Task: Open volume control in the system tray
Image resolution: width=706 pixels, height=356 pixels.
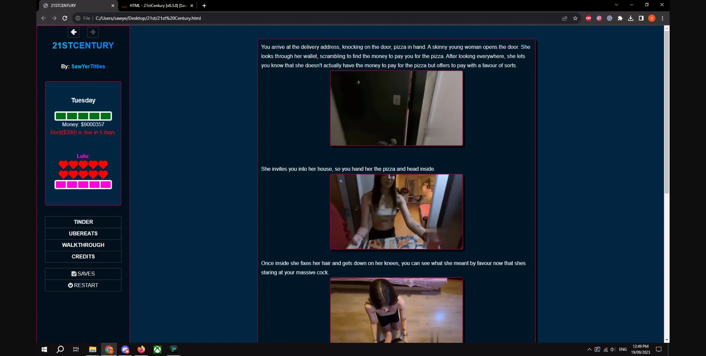Action: tap(613, 349)
